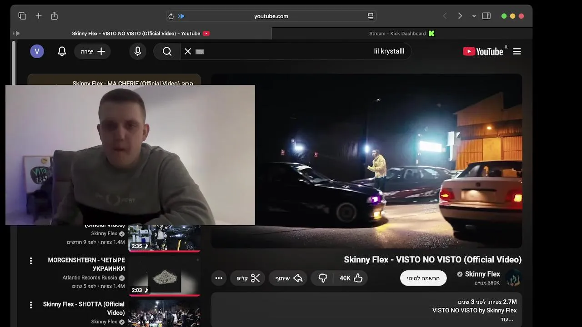Open YouTube notifications bell
The height and width of the screenshot is (327, 582).
tap(62, 51)
